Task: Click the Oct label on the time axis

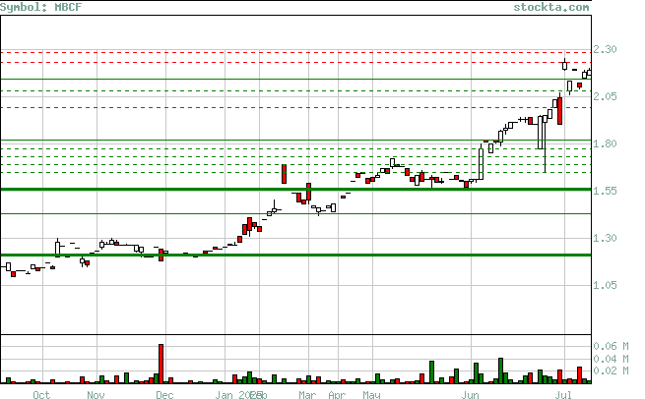Action: tap(41, 395)
